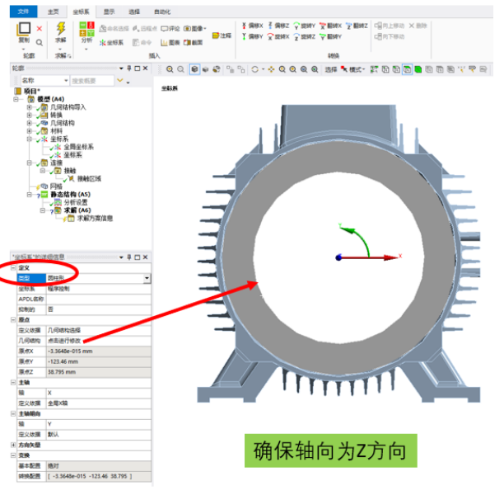Collapse the 定义 section in details panel
The height and width of the screenshot is (495, 504).
[13, 268]
